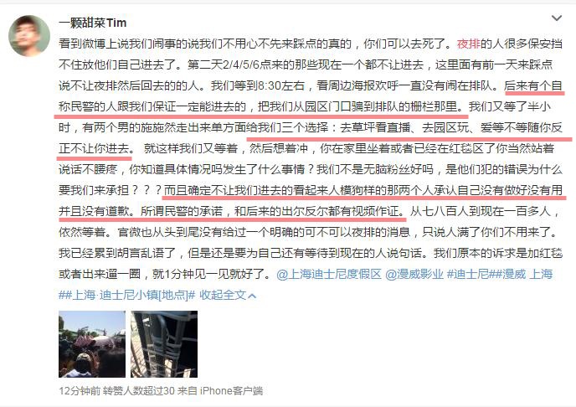Open the poster's blurred profile avatar
Screen dimensions: 576x407
(29, 36)
